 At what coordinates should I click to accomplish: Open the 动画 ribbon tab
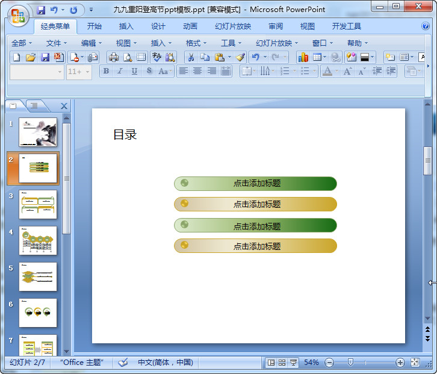click(190, 26)
